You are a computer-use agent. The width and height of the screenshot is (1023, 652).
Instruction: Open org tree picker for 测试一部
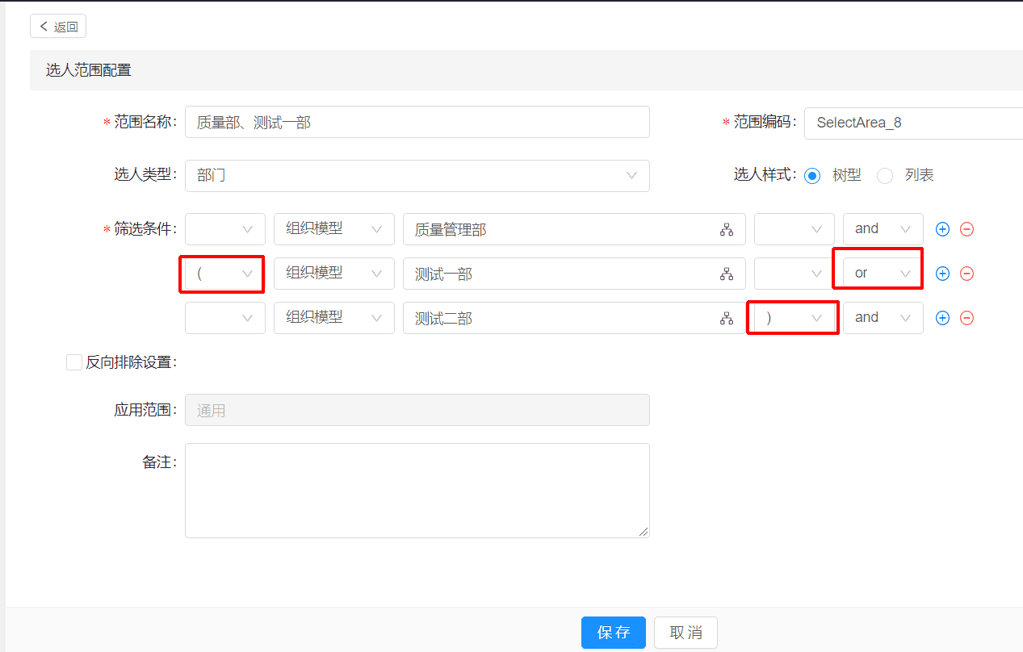point(727,274)
